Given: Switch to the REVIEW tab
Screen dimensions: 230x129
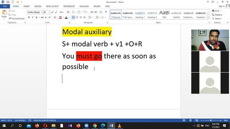Looking at the screenshot, I should [x=97, y=6].
